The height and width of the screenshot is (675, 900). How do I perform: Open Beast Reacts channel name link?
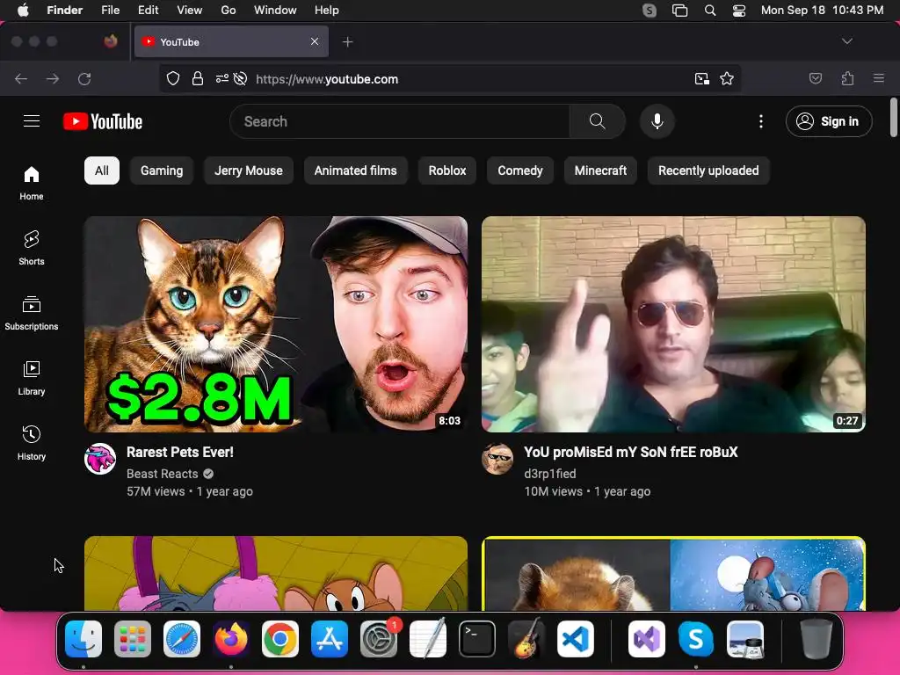click(x=163, y=474)
